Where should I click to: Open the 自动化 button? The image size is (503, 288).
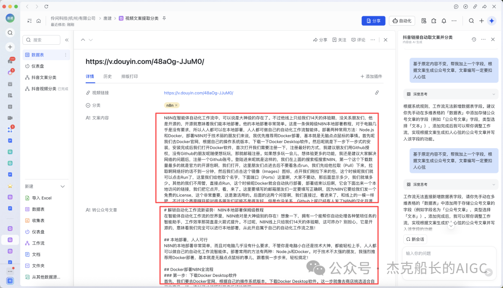pos(402,21)
